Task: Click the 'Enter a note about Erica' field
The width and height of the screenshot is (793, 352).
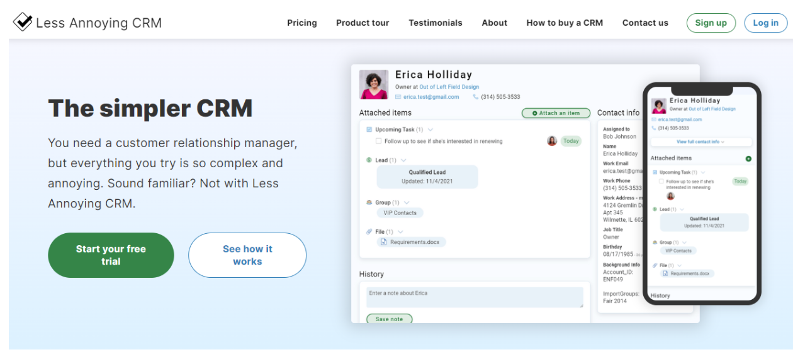Action: 475,297
